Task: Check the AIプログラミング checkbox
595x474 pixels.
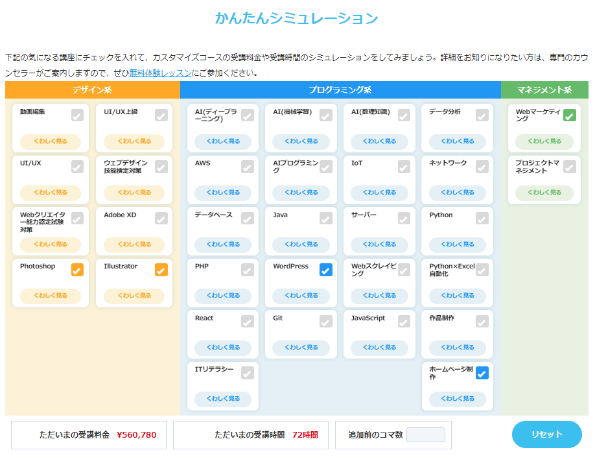Action: coord(326,167)
